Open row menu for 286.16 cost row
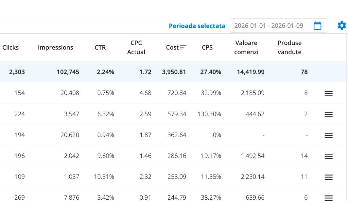The height and width of the screenshot is (201, 348). [x=328, y=156]
